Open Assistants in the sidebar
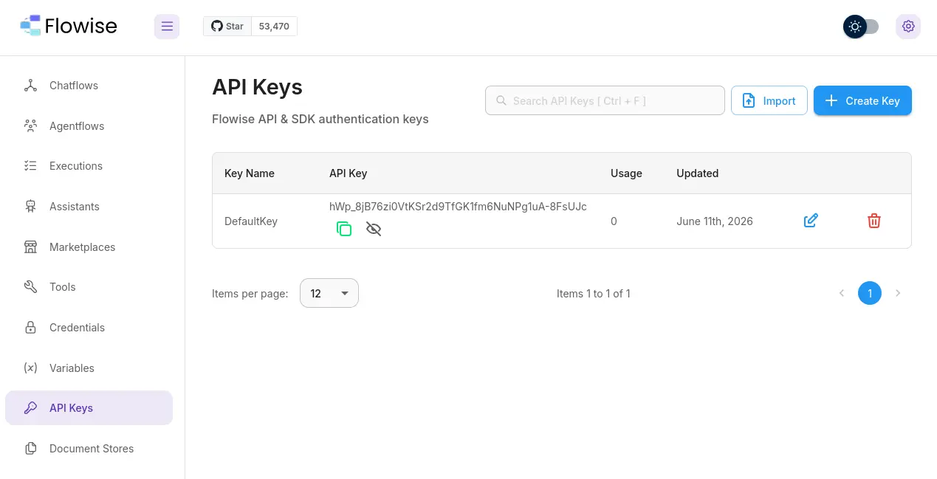The height and width of the screenshot is (479, 937). (x=89, y=207)
